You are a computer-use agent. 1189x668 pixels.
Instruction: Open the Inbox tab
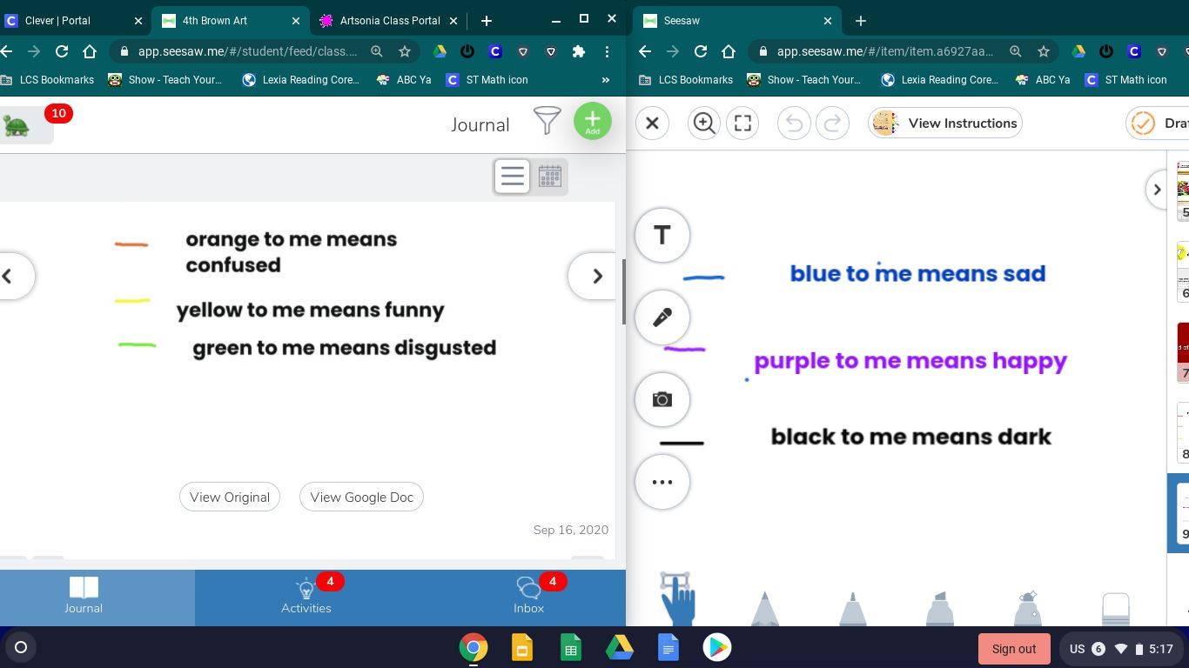coord(528,597)
